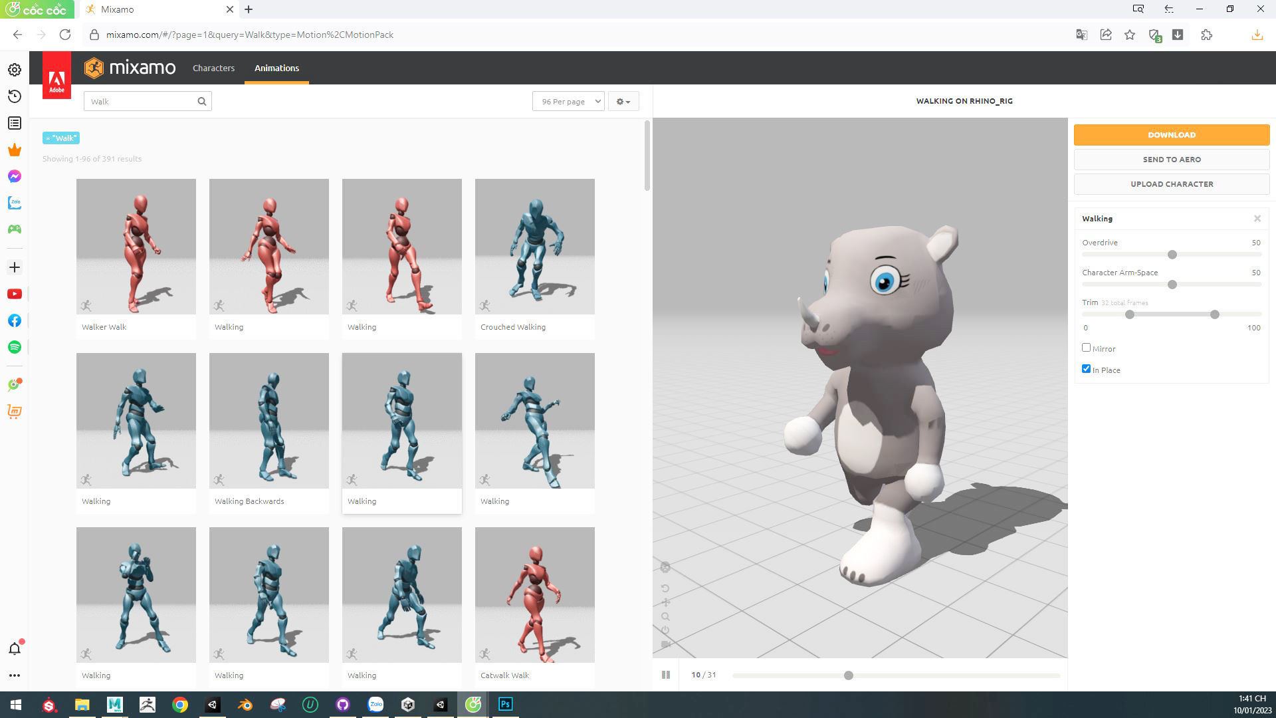The image size is (1276, 718).
Task: Click the animation list scrollbar
Action: pos(647,156)
